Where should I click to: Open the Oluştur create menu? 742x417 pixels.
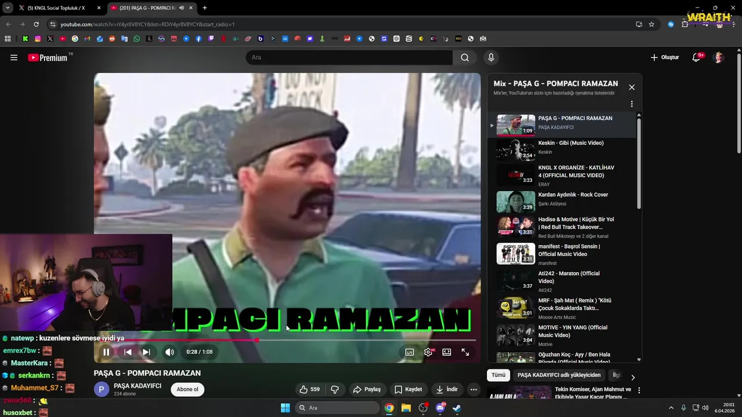664,57
